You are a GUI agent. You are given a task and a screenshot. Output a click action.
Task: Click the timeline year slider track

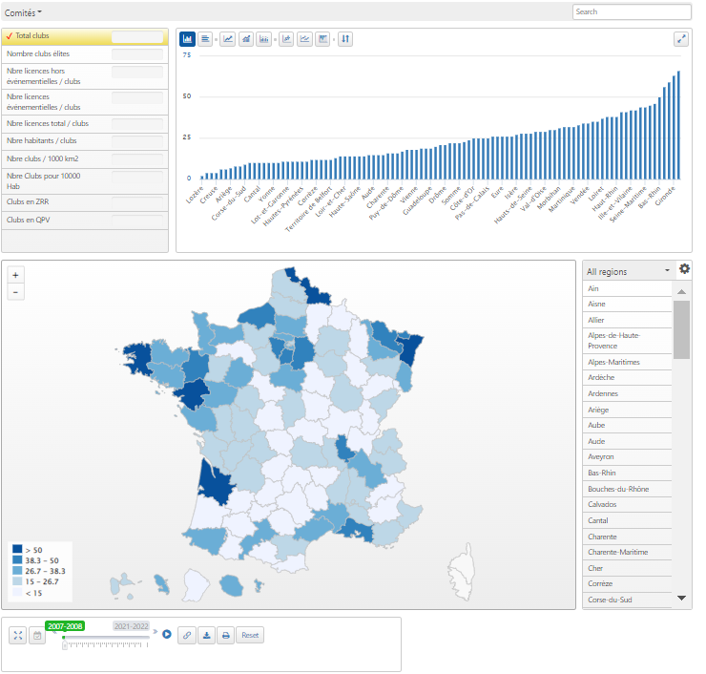106,638
